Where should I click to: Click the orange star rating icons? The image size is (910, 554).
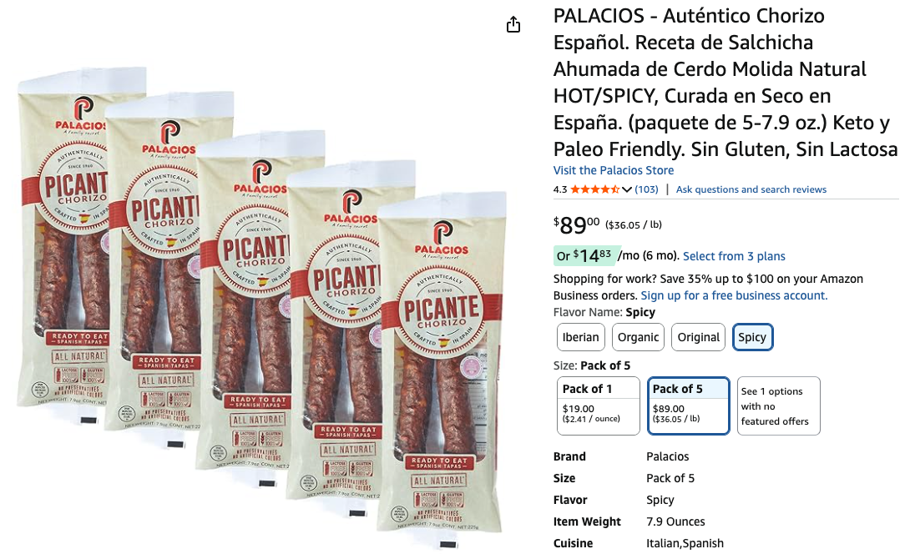click(595, 189)
